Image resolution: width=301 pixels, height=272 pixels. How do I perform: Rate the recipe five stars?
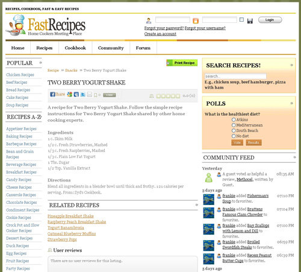178,96
